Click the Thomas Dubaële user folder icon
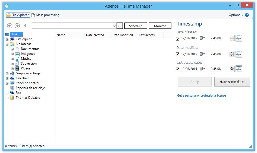The width and height of the screenshot is (257, 153). point(12,98)
